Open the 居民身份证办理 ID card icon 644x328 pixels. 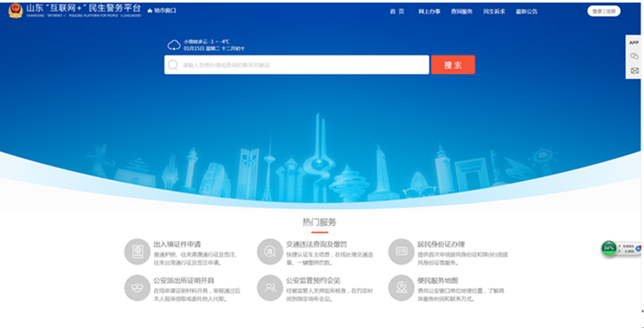pos(401,251)
